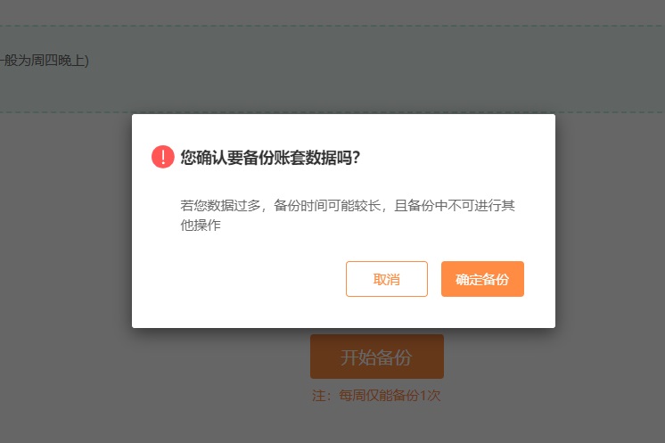Cancel the backup with 取消 button
Screen dimensions: 665x443
pos(386,279)
